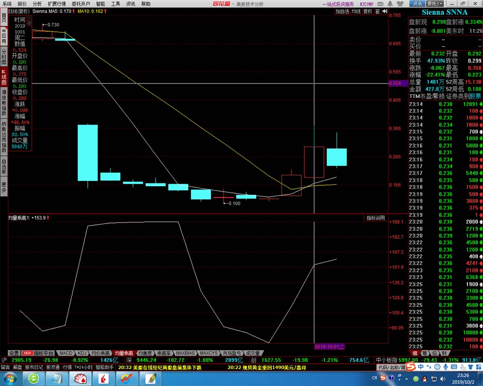The width and height of the screenshot is (483, 386).
Task: Open the 扩展行情 menu
Action: (57, 4)
